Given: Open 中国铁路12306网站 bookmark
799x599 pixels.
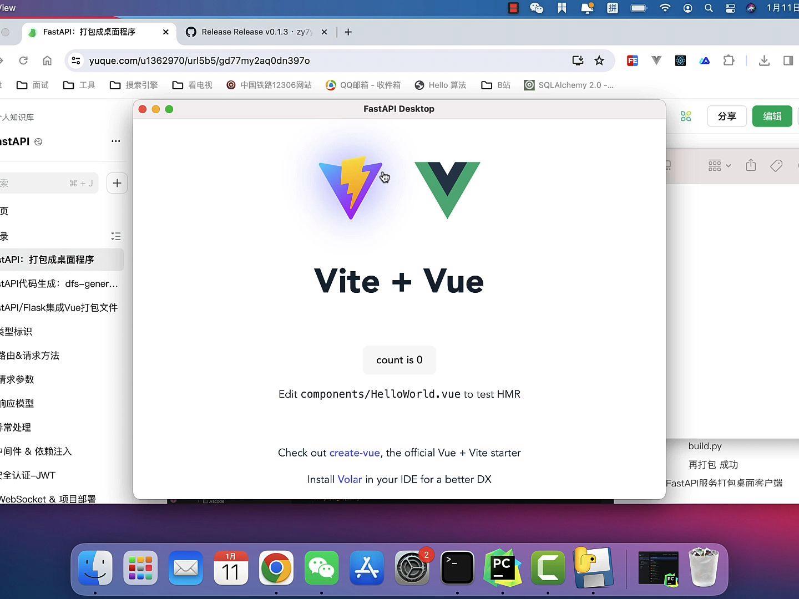Looking at the screenshot, I should (269, 85).
